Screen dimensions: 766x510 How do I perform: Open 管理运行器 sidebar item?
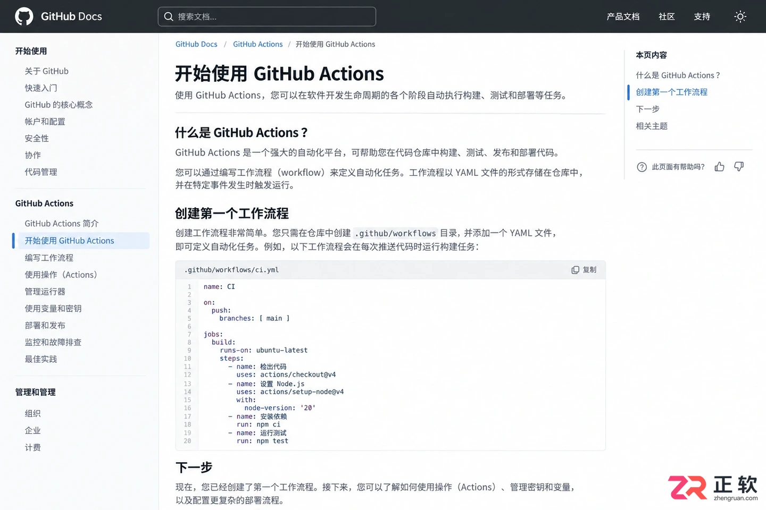45,292
